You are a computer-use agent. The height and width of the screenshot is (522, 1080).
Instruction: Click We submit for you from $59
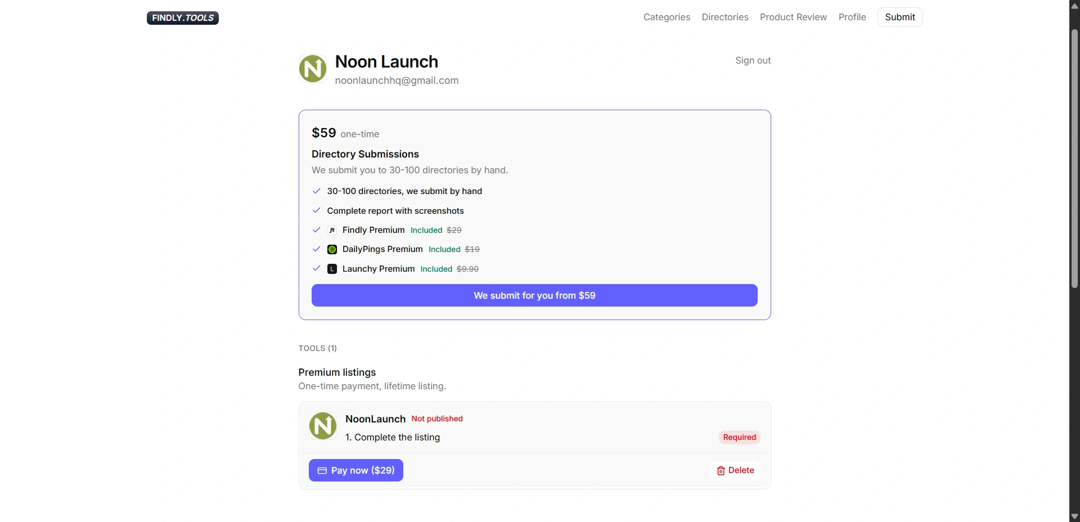tap(534, 295)
